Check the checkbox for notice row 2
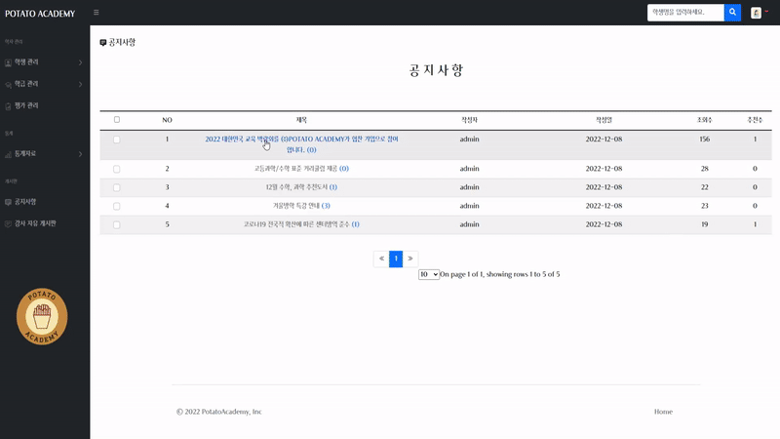 click(x=116, y=169)
